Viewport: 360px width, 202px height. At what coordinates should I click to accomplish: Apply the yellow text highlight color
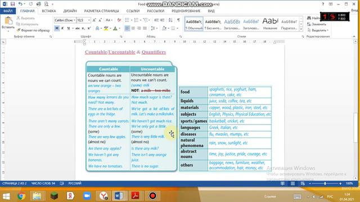click(106, 28)
